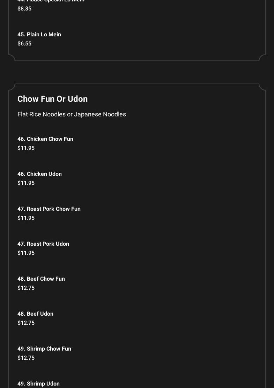The width and height of the screenshot is (274, 388).
Task: Click the Flat Rice Noodles or Japanese Noodles description
Action: 72,114
